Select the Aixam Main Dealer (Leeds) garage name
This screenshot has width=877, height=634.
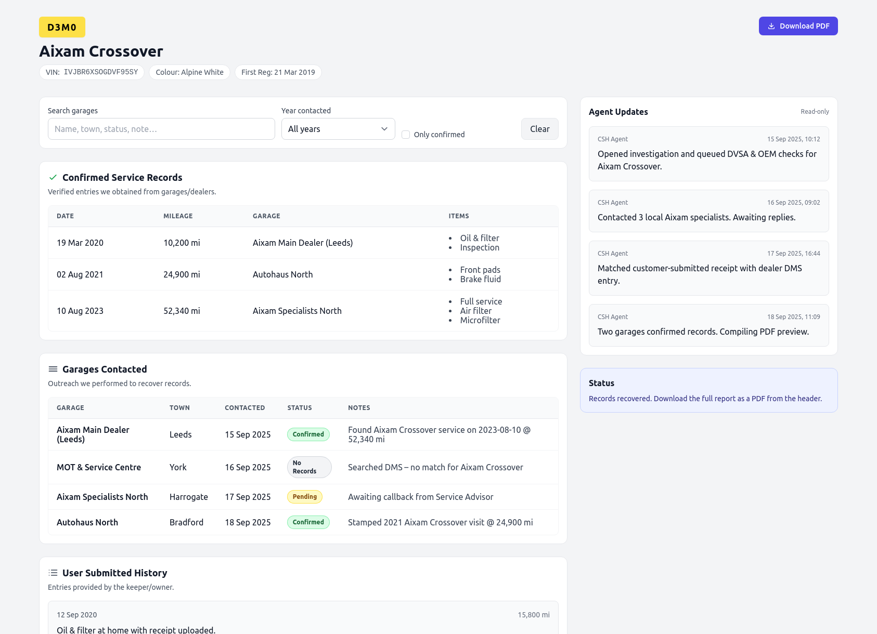[x=93, y=434]
